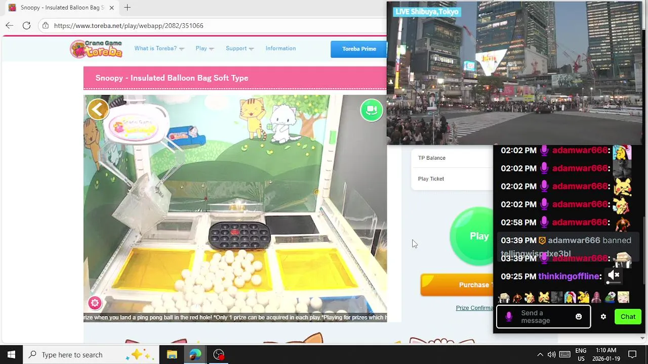Viewport: 648px width, 364px height.
Task: Click the microphone icon in chat message box
Action: (509, 317)
